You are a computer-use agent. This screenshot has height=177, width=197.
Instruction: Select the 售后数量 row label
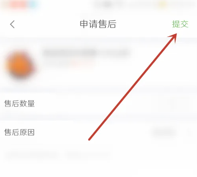pos(20,103)
